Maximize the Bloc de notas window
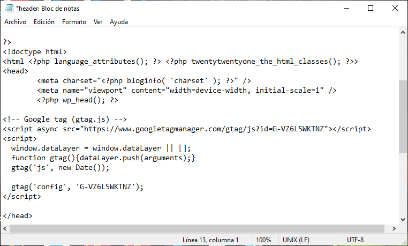The image size is (408, 246). tap(371, 9)
